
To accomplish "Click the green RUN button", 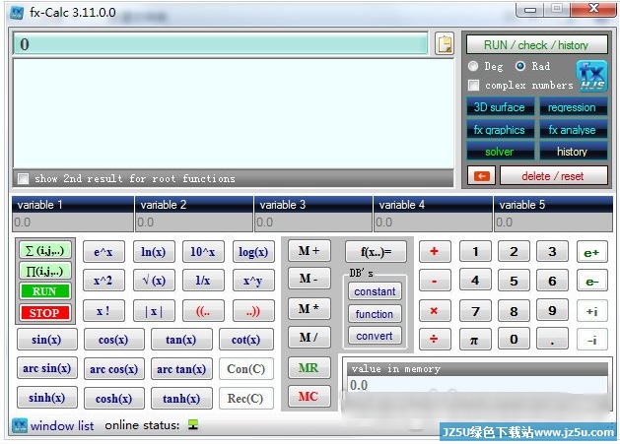I will point(45,291).
